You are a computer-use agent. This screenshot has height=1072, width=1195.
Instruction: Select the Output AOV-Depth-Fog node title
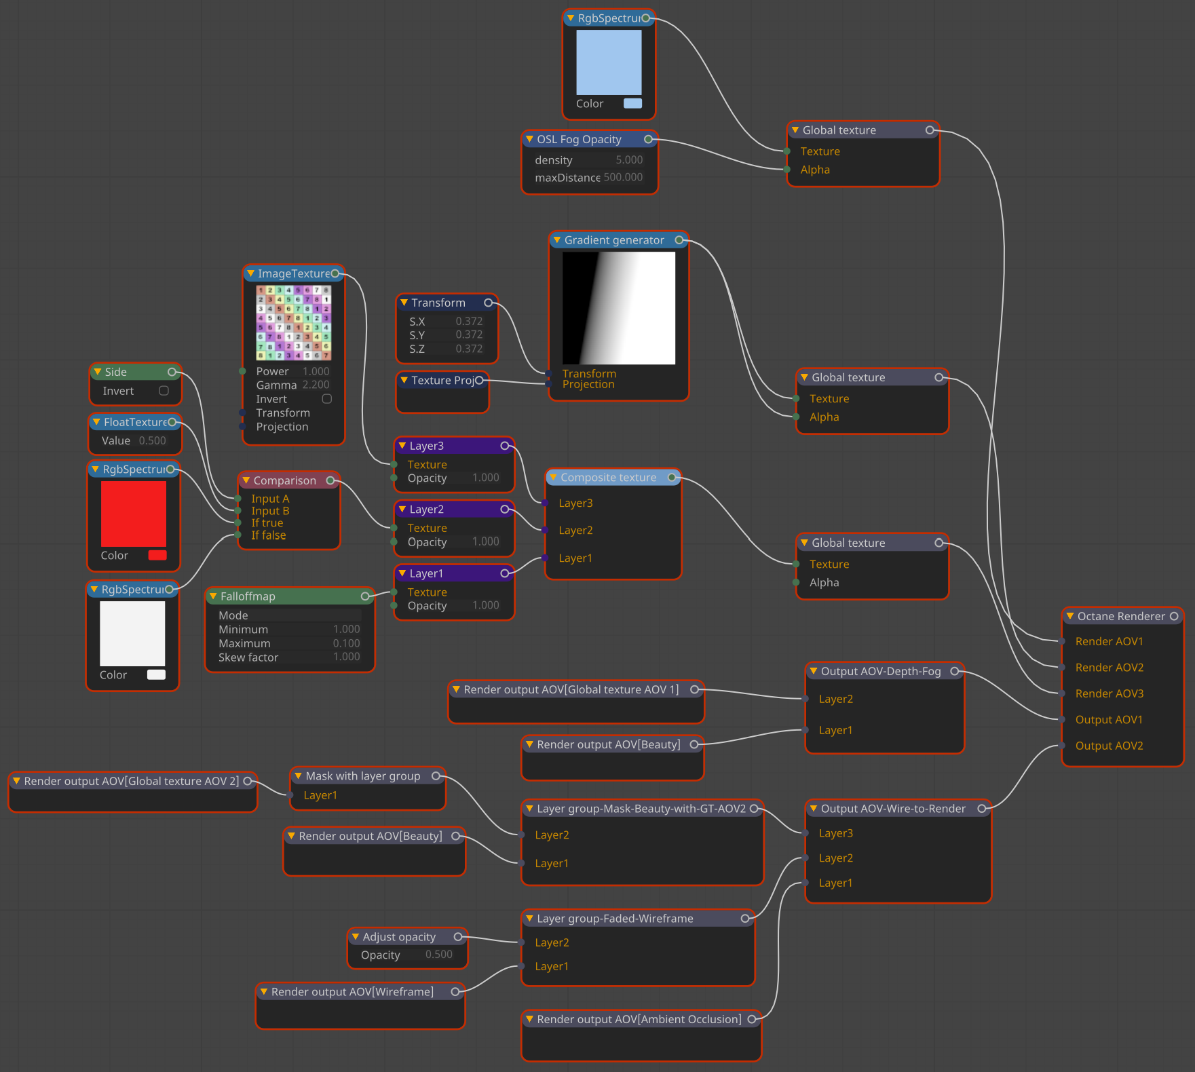coord(880,671)
